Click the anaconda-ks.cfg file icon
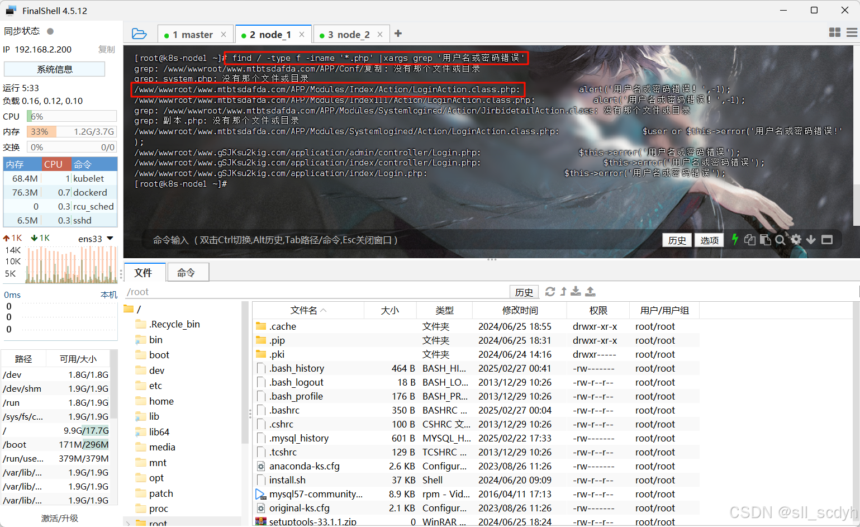 (x=261, y=466)
